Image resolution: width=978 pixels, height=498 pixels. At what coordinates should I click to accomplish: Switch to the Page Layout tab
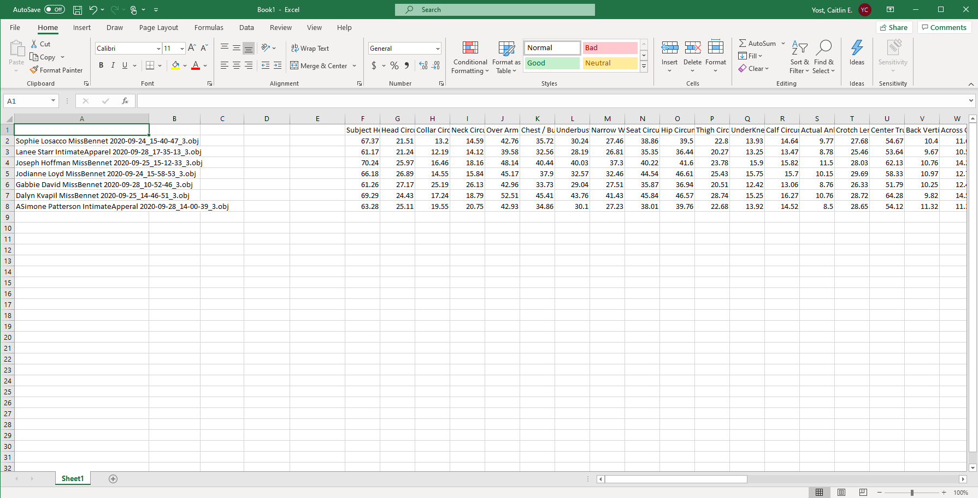(158, 27)
